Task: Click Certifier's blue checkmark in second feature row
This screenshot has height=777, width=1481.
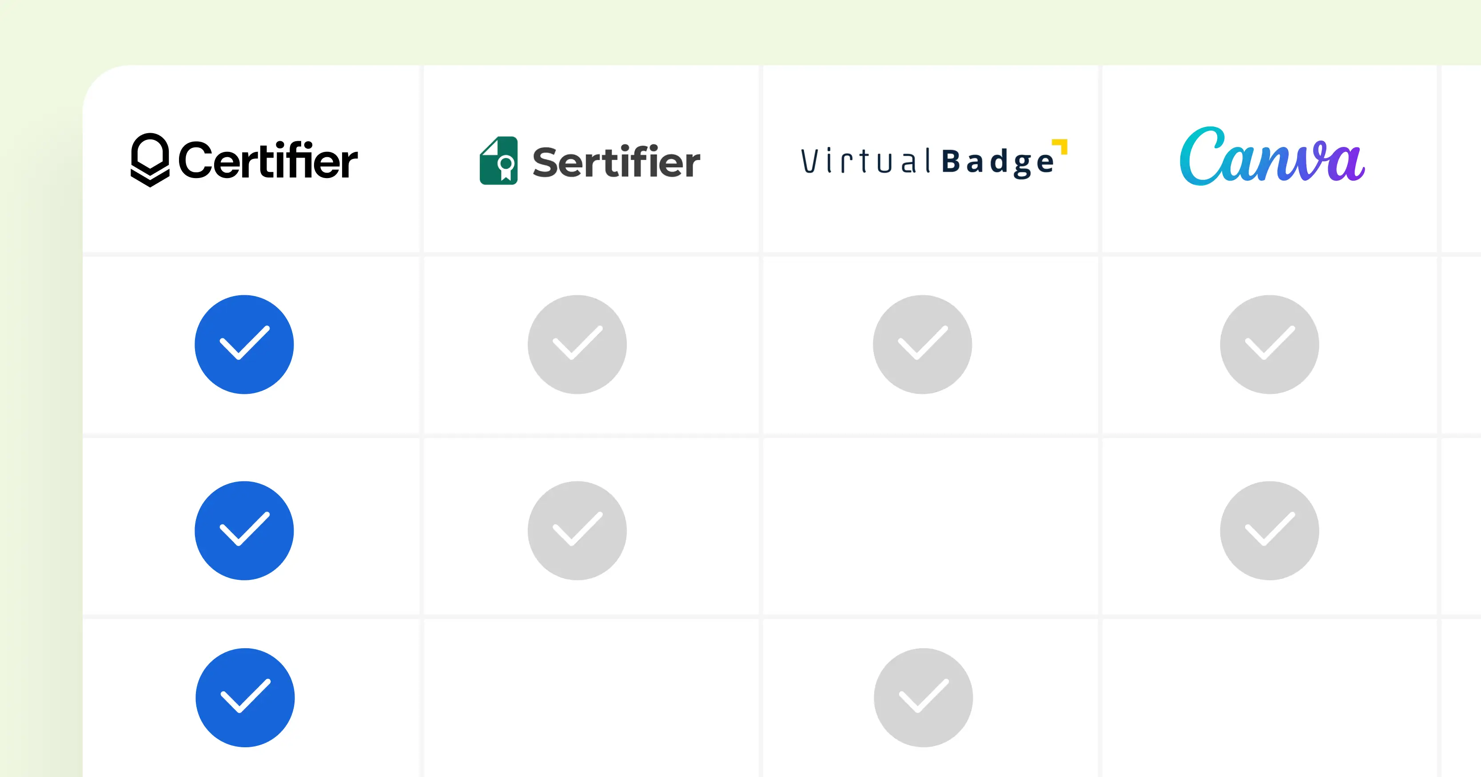Action: point(244,531)
